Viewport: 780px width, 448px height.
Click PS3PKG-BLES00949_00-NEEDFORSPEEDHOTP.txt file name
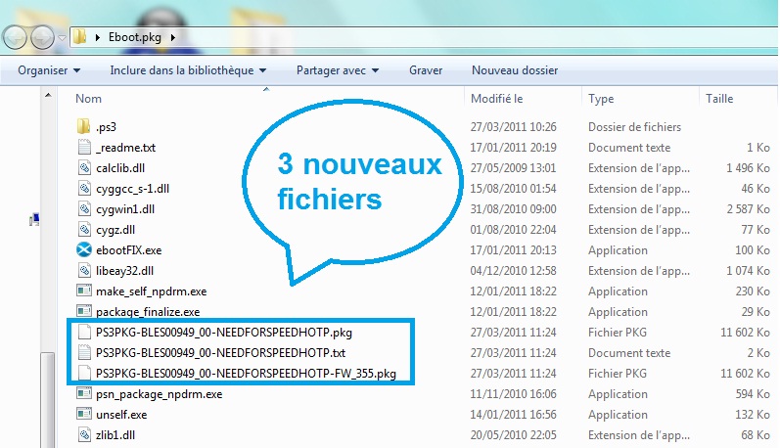221,352
